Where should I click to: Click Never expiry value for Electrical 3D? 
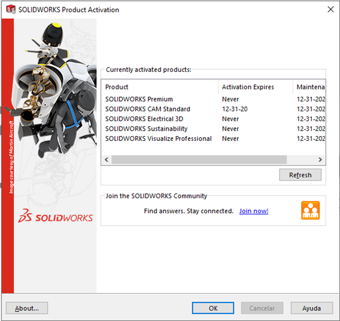tap(230, 119)
